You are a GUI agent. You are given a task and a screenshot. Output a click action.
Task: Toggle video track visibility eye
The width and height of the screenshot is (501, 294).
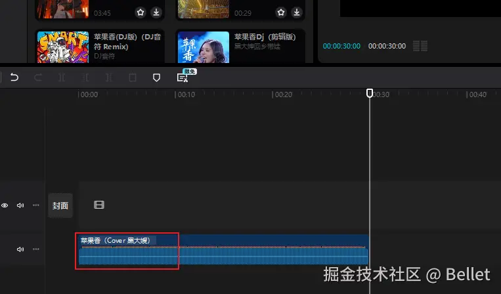tap(5, 205)
